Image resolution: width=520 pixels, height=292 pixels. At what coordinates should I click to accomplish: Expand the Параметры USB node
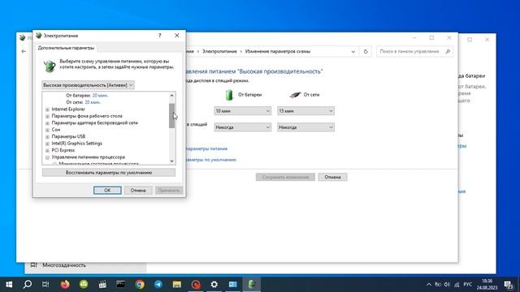pyautogui.click(x=47, y=137)
